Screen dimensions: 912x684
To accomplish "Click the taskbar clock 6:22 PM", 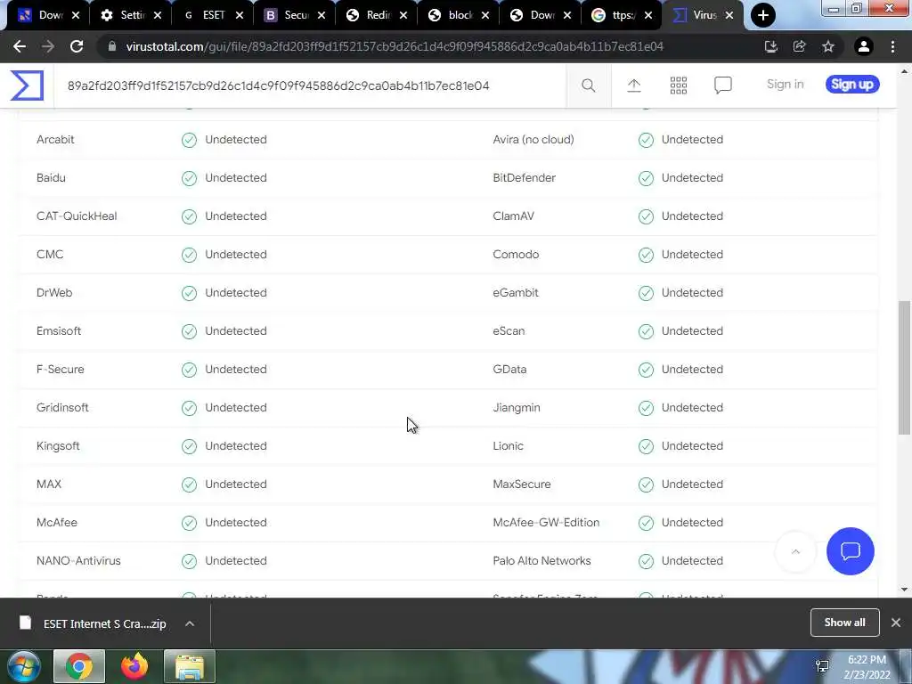I will coord(867,660).
